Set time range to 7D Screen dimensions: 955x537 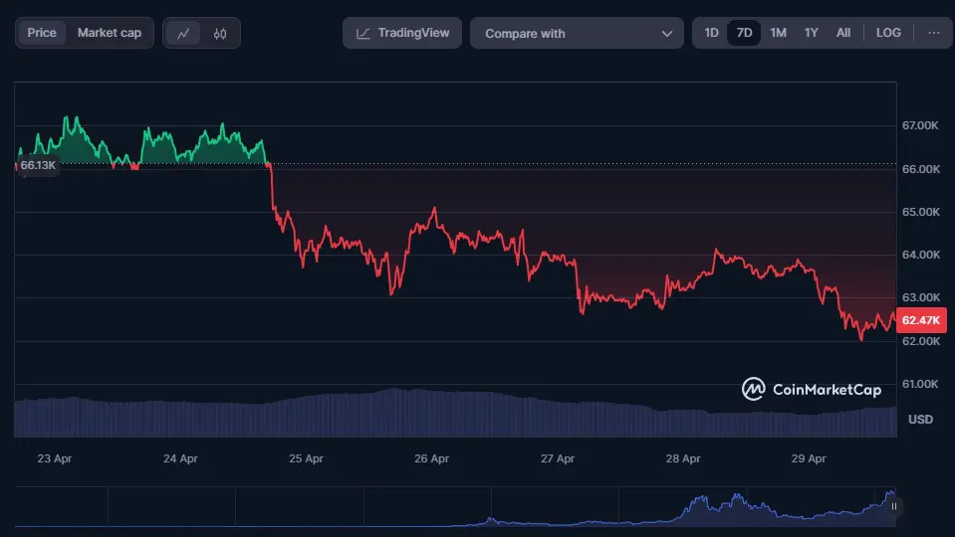point(744,33)
